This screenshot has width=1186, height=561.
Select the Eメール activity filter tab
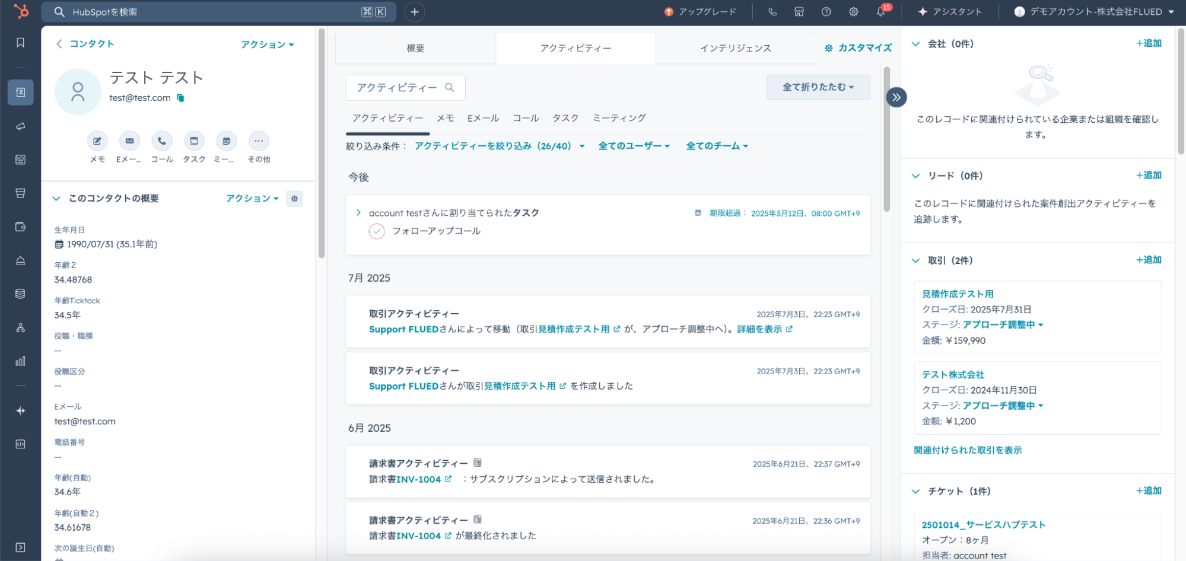[483, 118]
